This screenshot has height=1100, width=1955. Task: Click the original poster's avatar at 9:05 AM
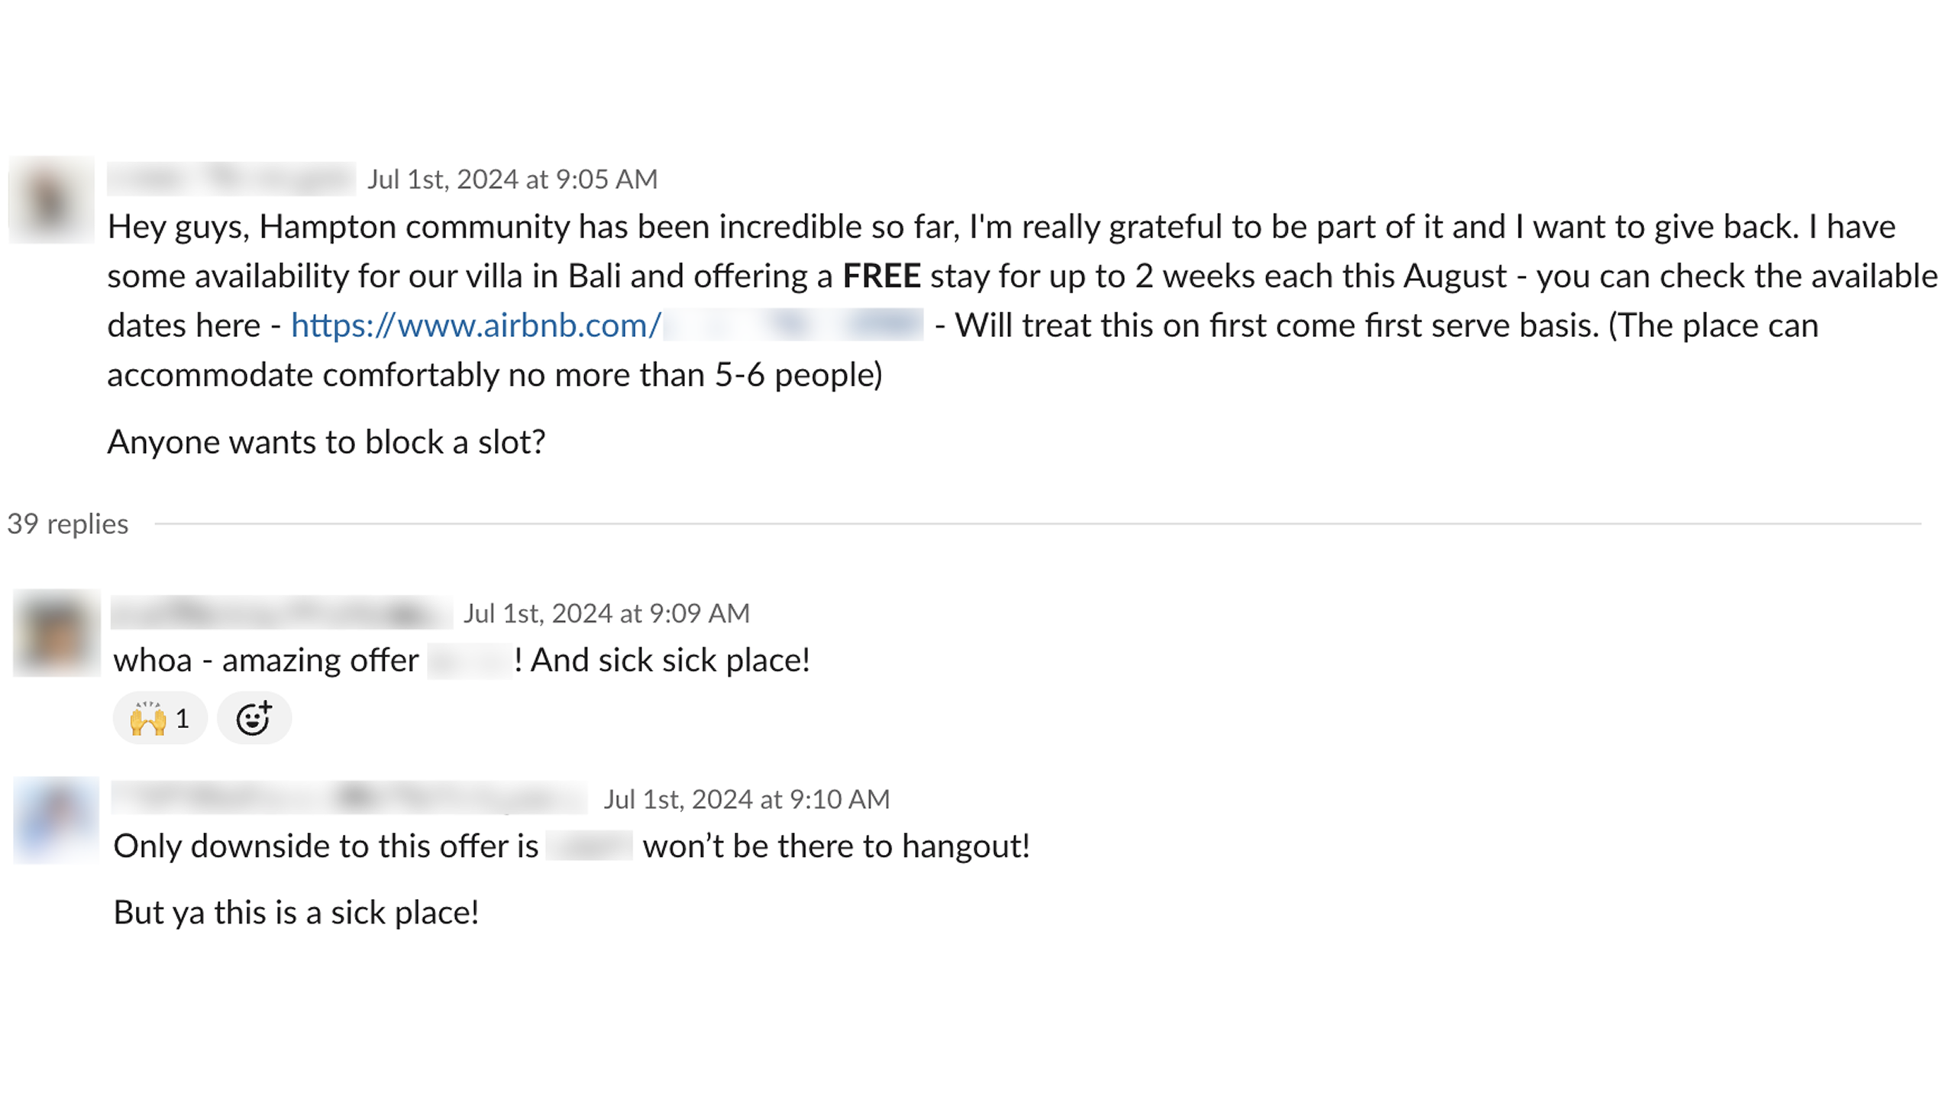tap(51, 200)
